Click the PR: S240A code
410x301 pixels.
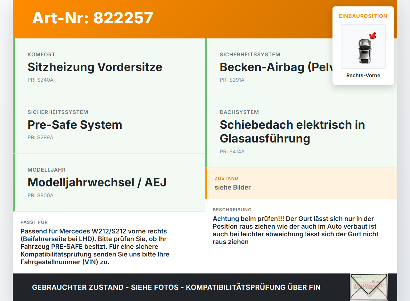pyautogui.click(x=40, y=80)
